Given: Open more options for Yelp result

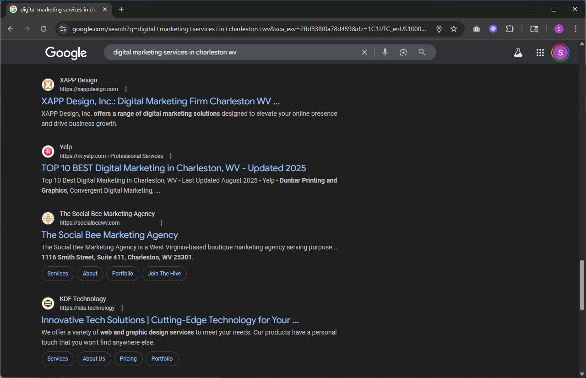Looking at the screenshot, I should pyautogui.click(x=171, y=156).
